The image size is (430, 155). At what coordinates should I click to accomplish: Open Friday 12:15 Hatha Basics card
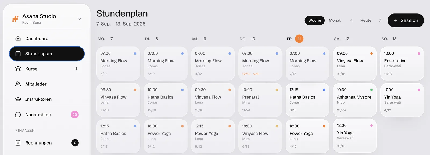click(x=307, y=100)
